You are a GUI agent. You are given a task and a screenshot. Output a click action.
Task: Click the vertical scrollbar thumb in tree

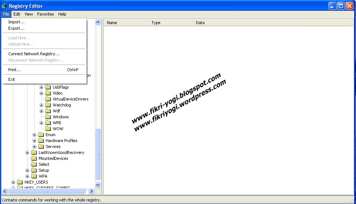click(98, 154)
